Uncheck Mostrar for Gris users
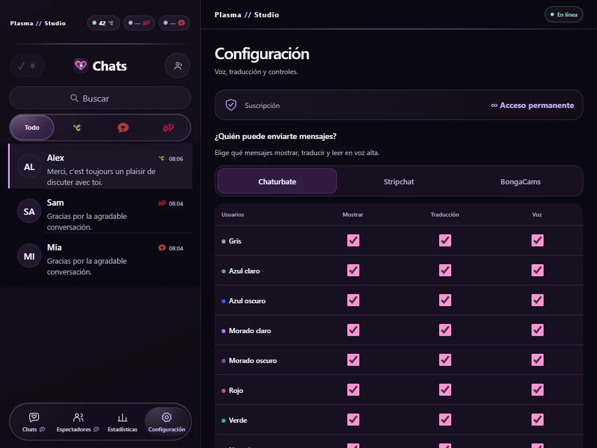 (x=353, y=241)
